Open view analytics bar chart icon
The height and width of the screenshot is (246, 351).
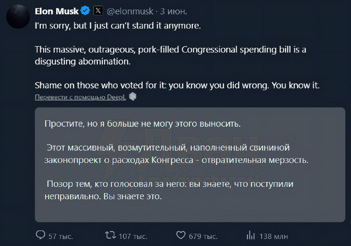click(x=251, y=235)
